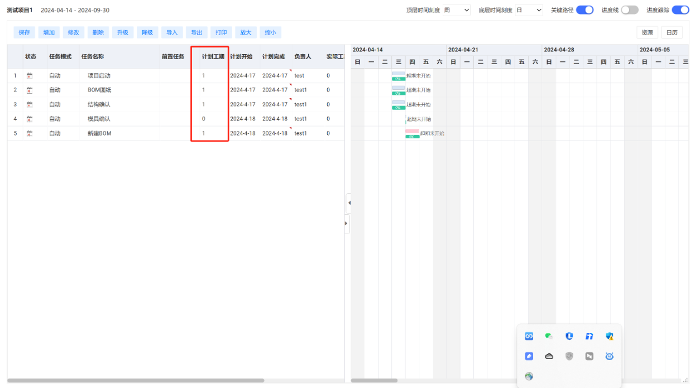695x388 pixels.
Task: Click the 增加 button to add a task
Action: (49, 32)
